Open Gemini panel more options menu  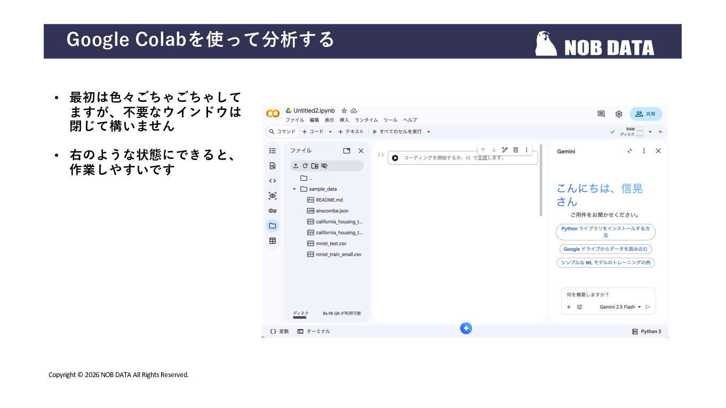(644, 151)
